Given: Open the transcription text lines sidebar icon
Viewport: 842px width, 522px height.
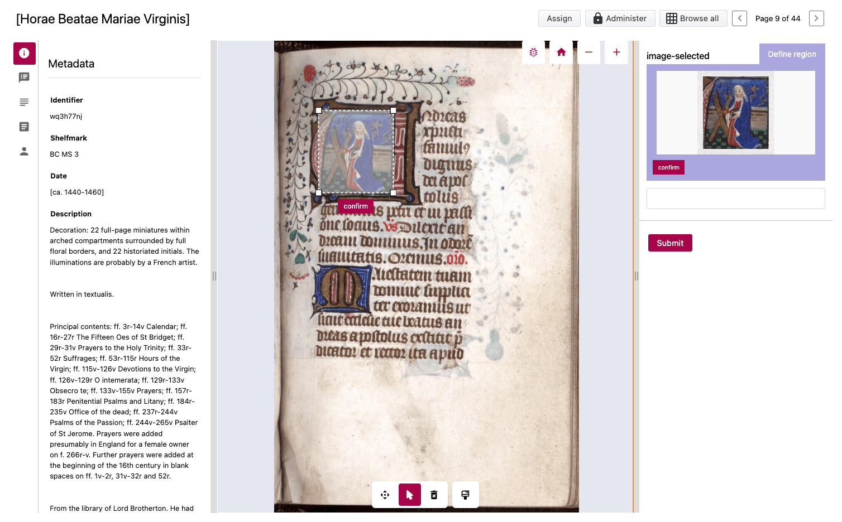Looking at the screenshot, I should pos(24,102).
